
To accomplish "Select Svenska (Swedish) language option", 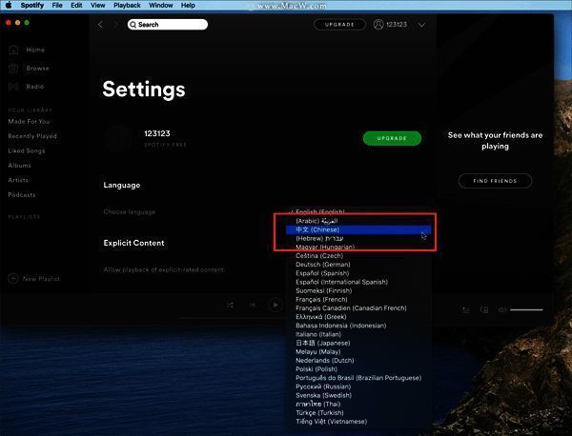I will pos(358,396).
